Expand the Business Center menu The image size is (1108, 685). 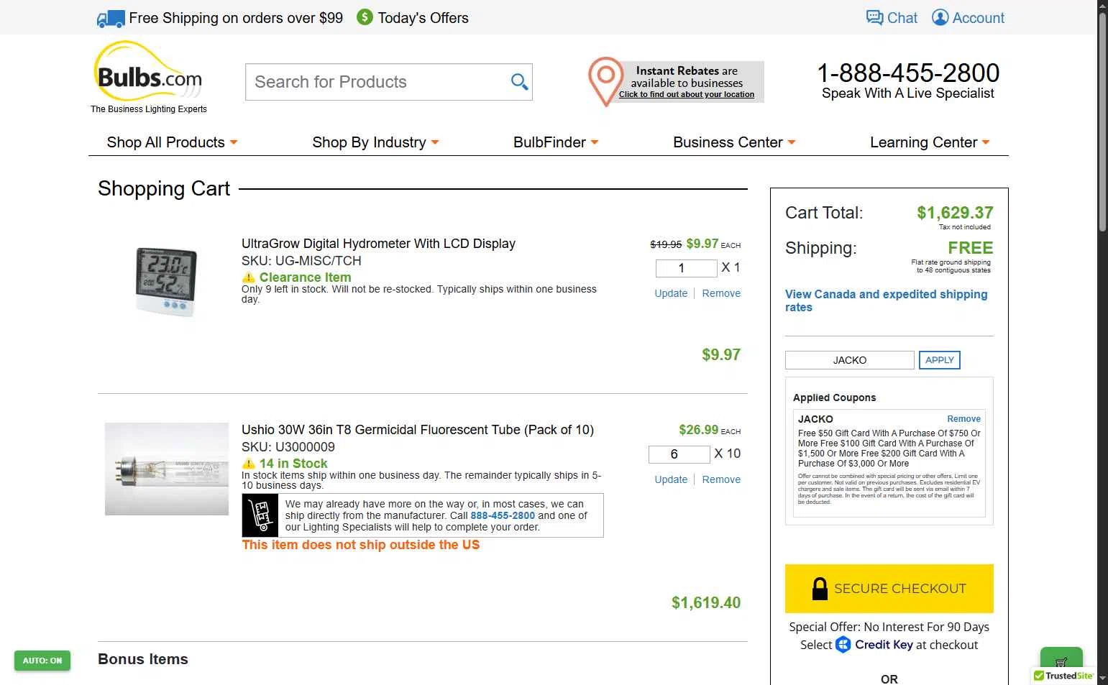pos(734,142)
